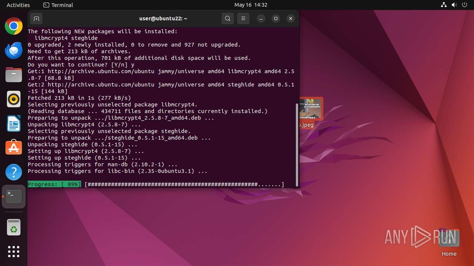The height and width of the screenshot is (266, 474).
Task: Close the terminal window
Action: click(291, 18)
